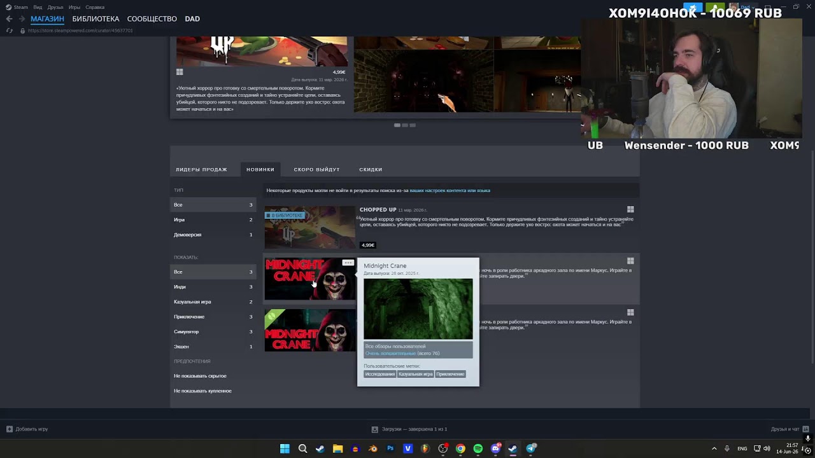This screenshot has height=458, width=815.
Task: Select the second featured carousel dot
Action: pos(405,125)
